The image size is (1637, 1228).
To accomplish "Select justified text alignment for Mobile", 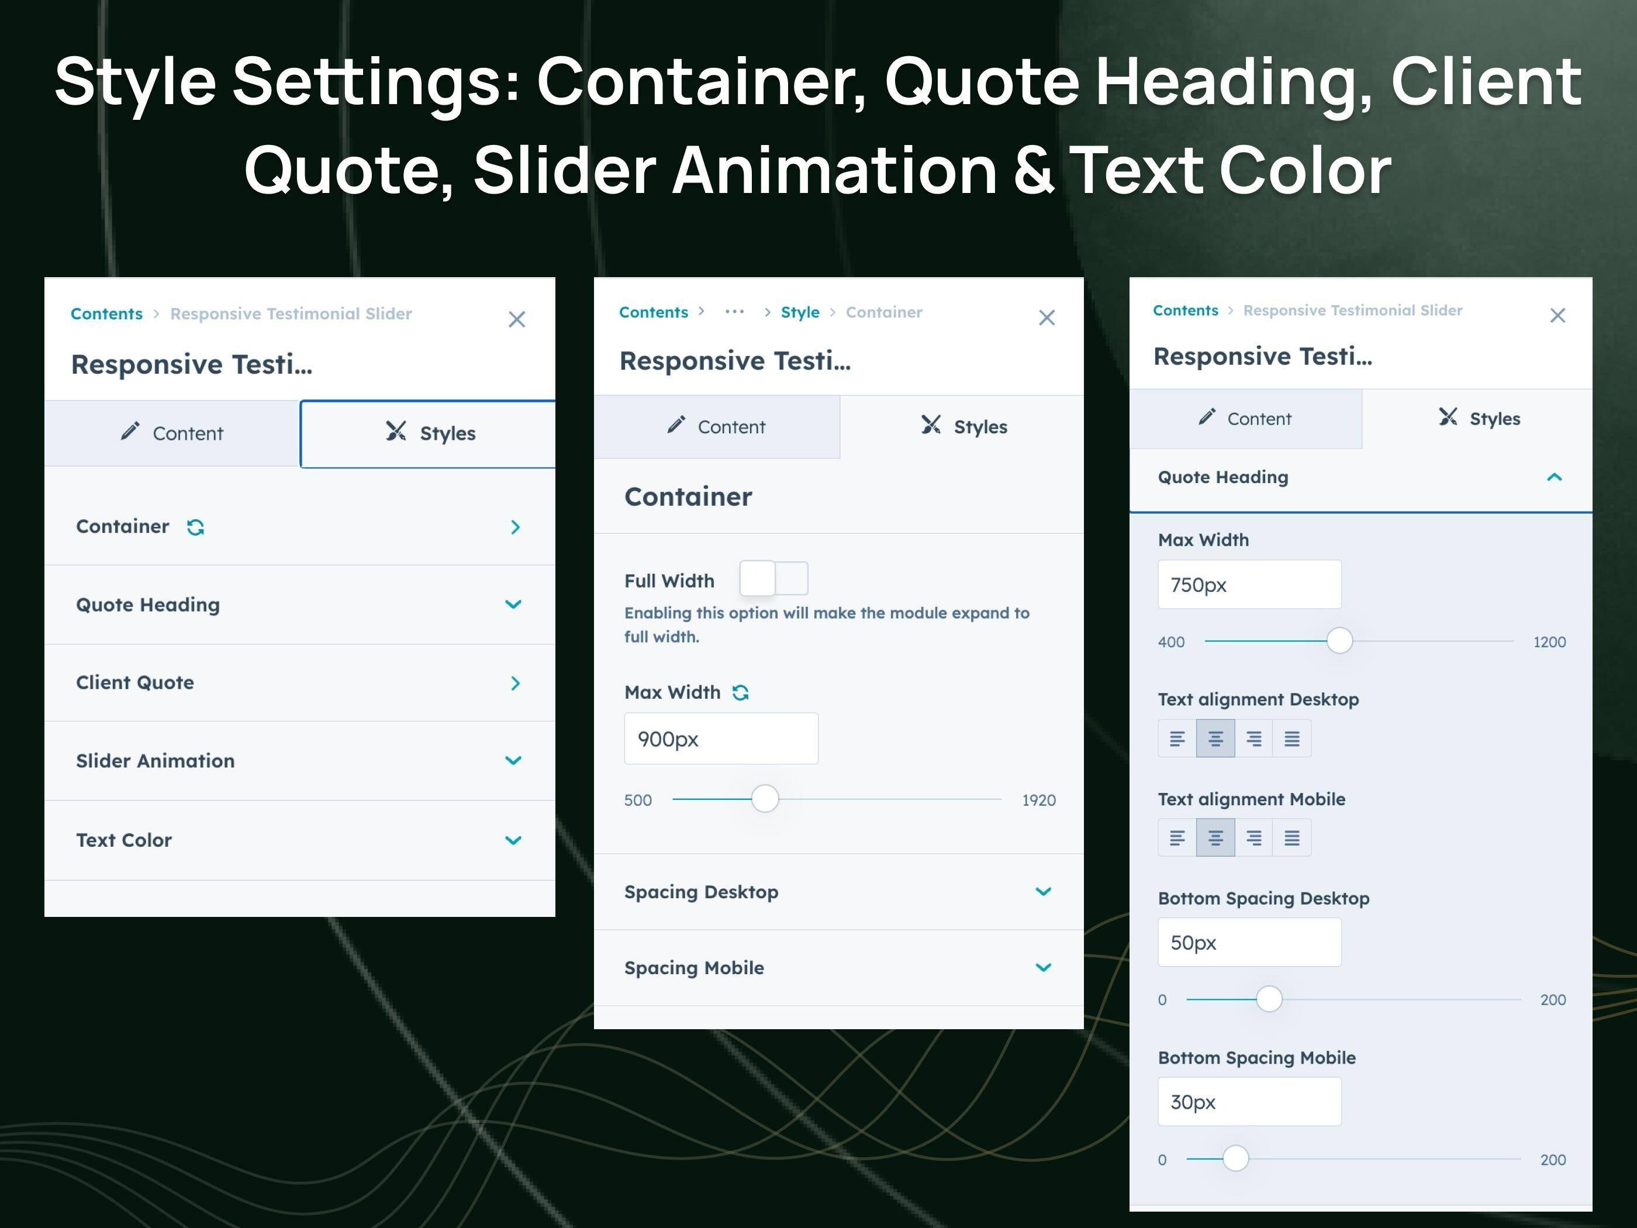I will point(1291,836).
